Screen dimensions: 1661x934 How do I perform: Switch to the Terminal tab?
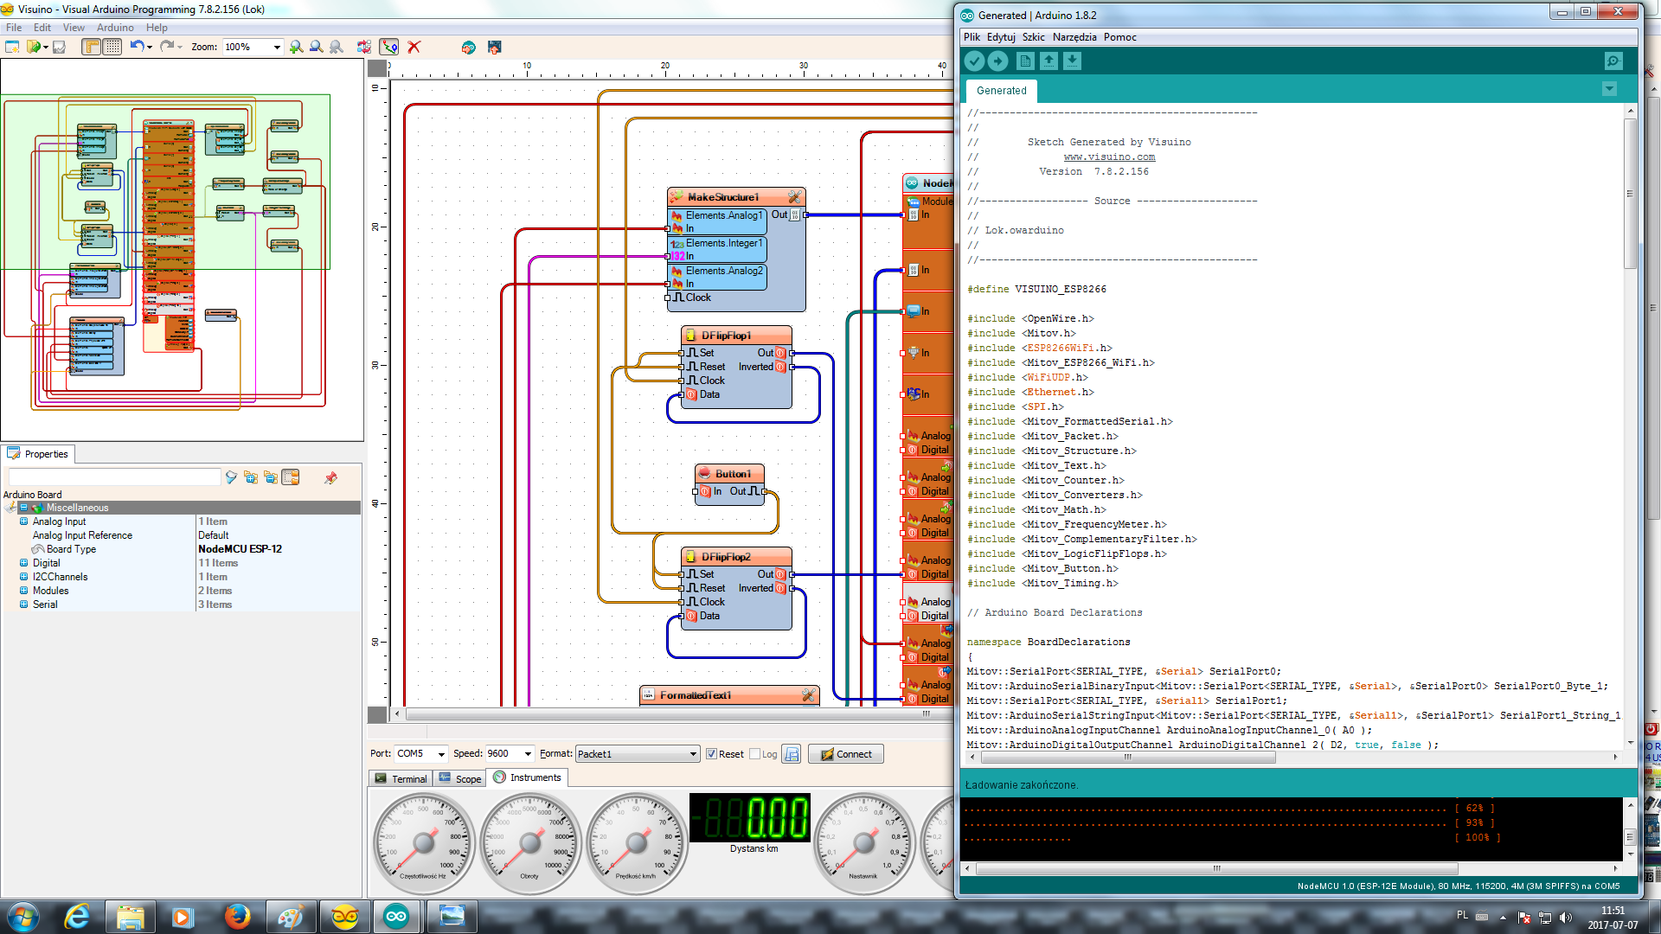[x=401, y=778]
